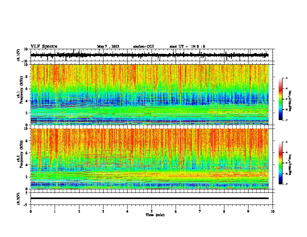Viewport: 307px width, 237px height.
Task: Click the "station=OUI" header label
Action: 143,46
